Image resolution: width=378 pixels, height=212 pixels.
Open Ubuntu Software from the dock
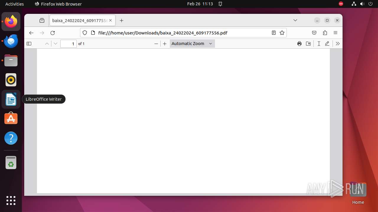11,119
